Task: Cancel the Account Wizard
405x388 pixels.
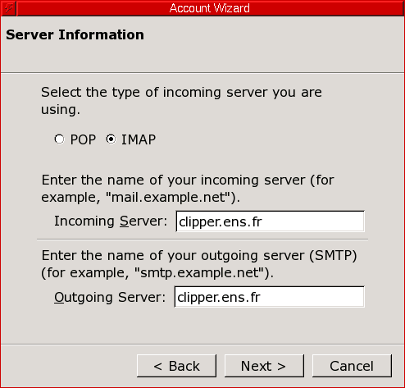Action: (x=352, y=366)
